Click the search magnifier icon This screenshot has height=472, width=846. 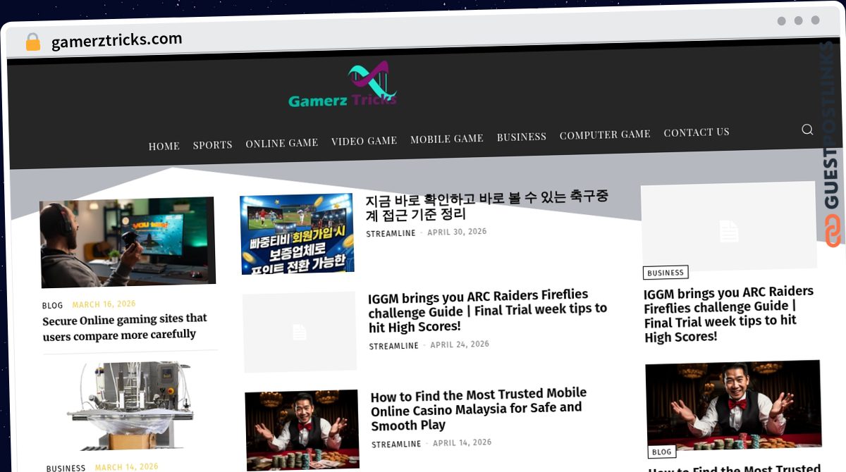click(807, 130)
